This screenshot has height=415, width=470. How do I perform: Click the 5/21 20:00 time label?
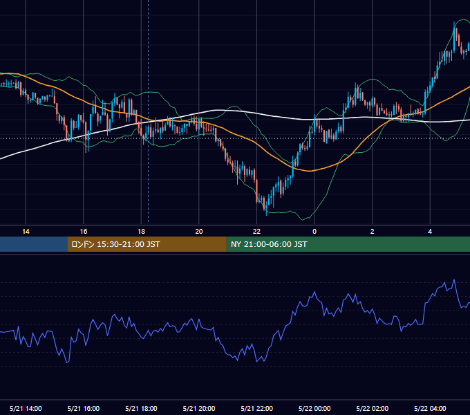point(199,408)
